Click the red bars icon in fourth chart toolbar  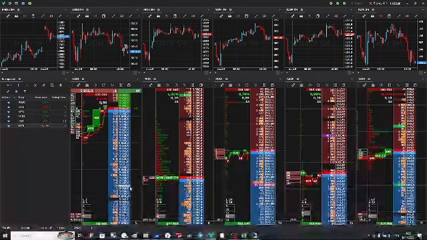coord(264,16)
